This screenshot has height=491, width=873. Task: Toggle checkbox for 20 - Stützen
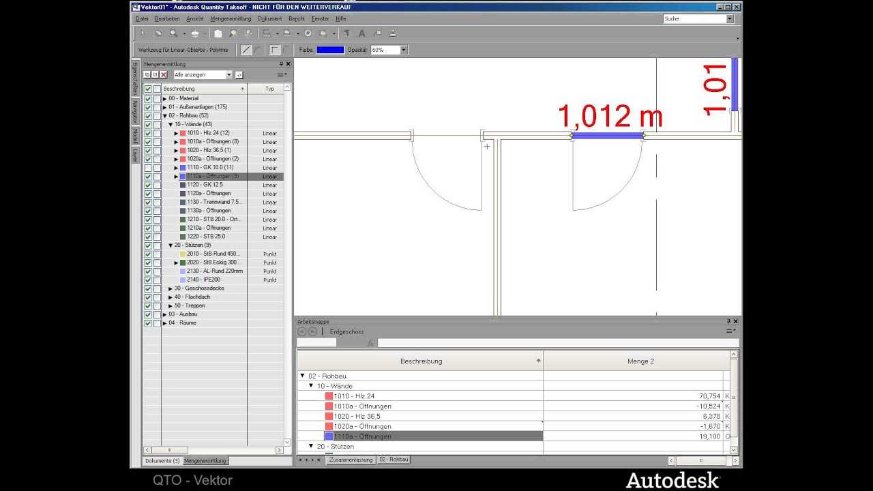[148, 245]
